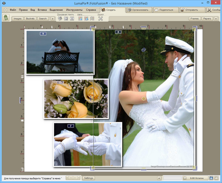Click the plus button left of the progress field

click(x=159, y=178)
